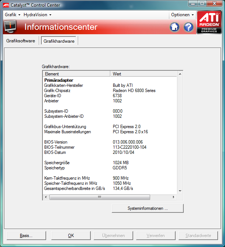Image resolution: width=225 pixels, height=247 pixels.
Task: Click the value 2010/10/04
Action: (123, 152)
